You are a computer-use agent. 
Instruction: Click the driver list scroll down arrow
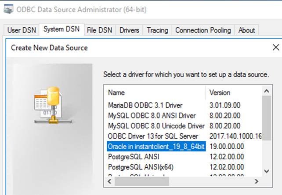(267, 171)
